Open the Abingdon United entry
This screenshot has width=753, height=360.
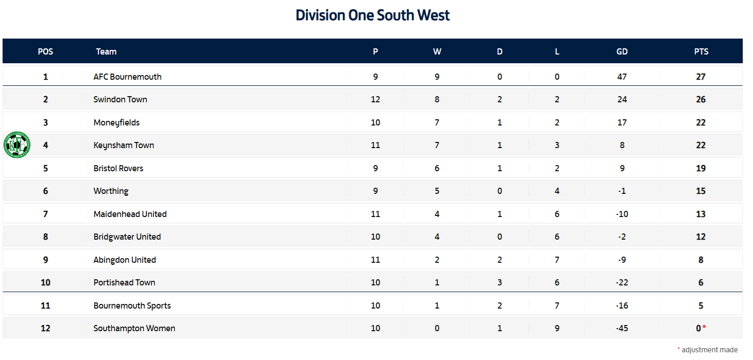125,260
